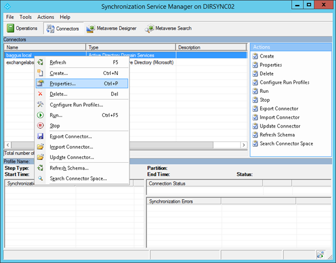Click the Export Connector disk icon in context menu

[40, 137]
